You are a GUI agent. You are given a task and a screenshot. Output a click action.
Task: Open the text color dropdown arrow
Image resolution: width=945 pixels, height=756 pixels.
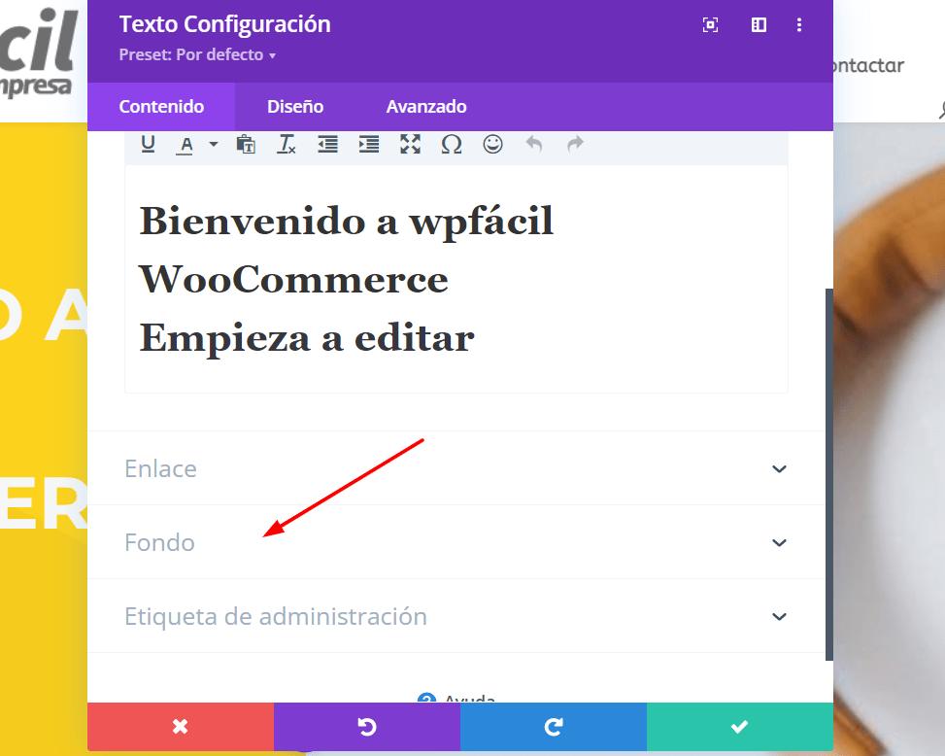214,144
